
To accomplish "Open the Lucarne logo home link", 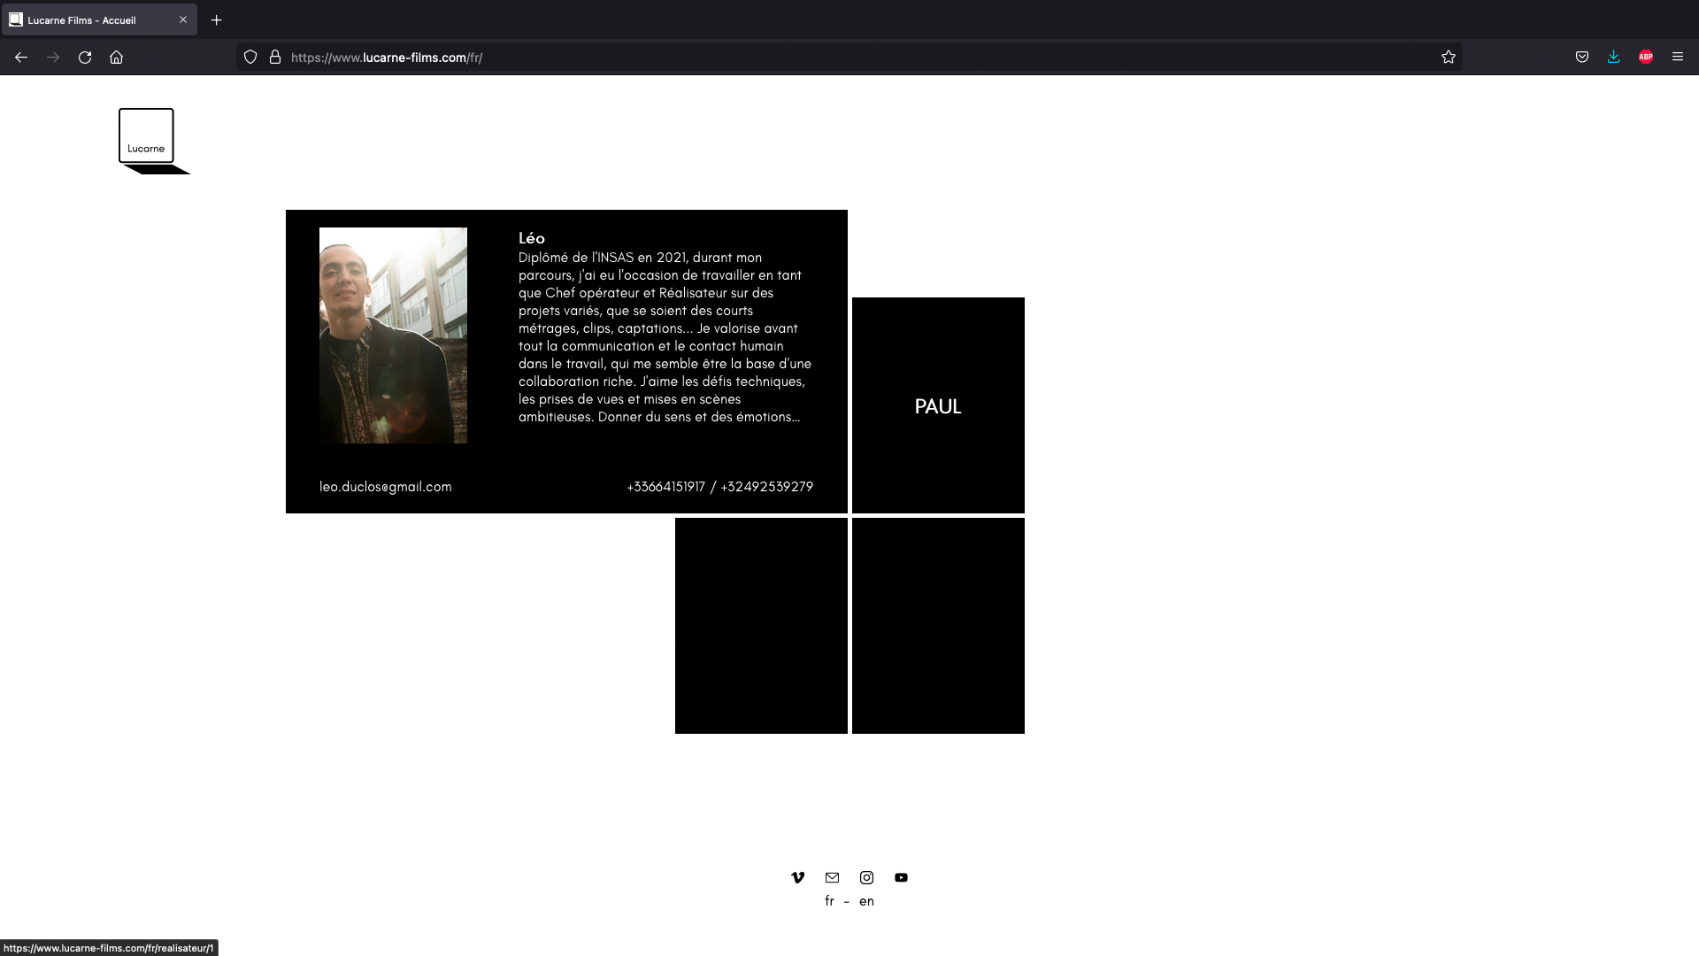I will pyautogui.click(x=154, y=142).
